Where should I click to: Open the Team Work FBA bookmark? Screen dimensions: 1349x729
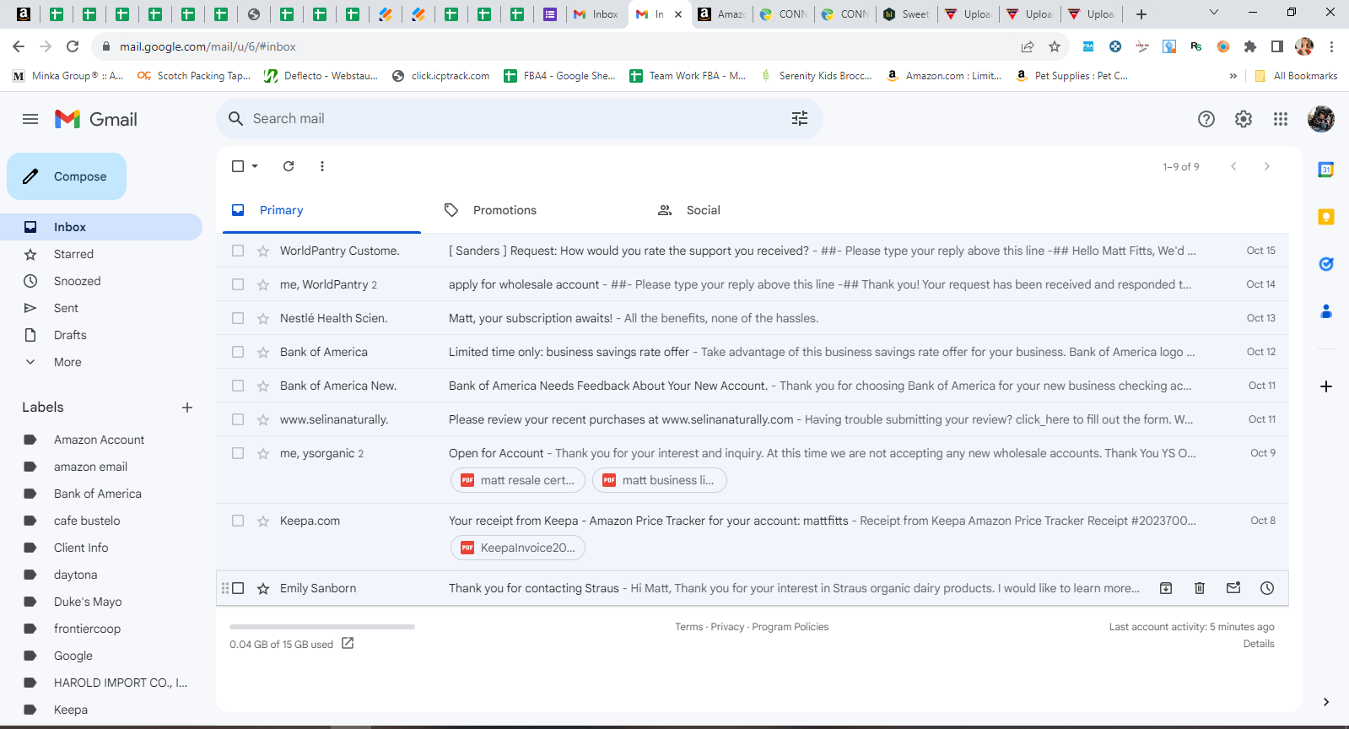coord(688,76)
